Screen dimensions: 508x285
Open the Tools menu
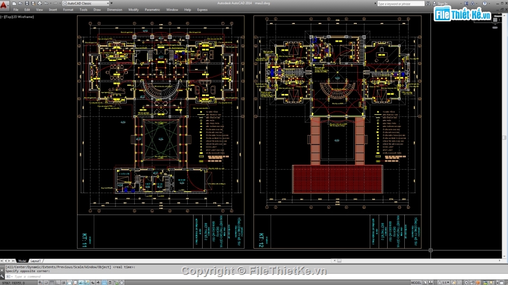(83, 10)
